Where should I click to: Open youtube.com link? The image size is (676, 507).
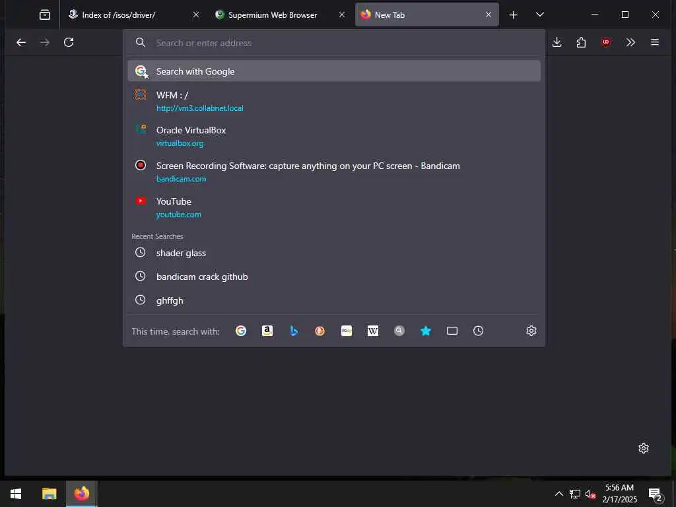coord(178,215)
